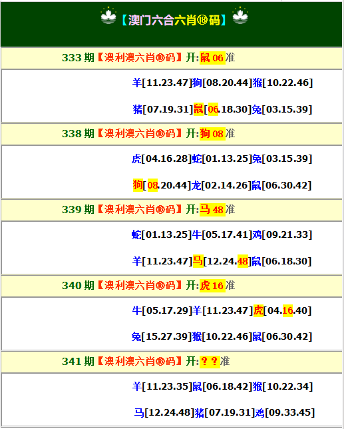344x429 pixels.
Task: Click 兔[15.27.39] in period 340
Action: coord(162,336)
